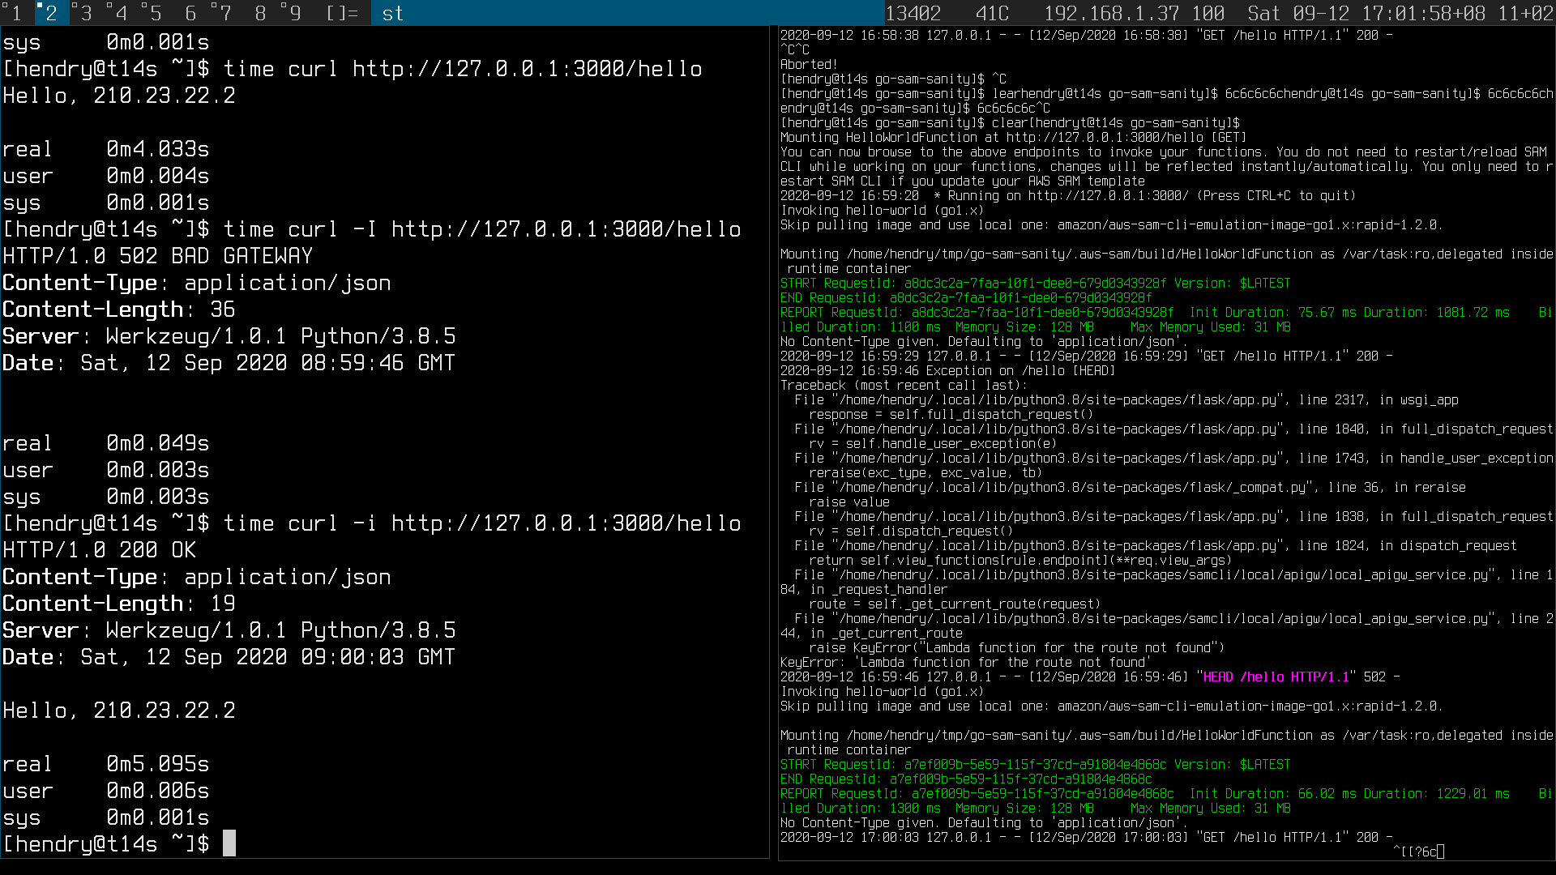
Task: Click 'Mounting HelloWorldFunction at' line
Action: (x=1014, y=138)
